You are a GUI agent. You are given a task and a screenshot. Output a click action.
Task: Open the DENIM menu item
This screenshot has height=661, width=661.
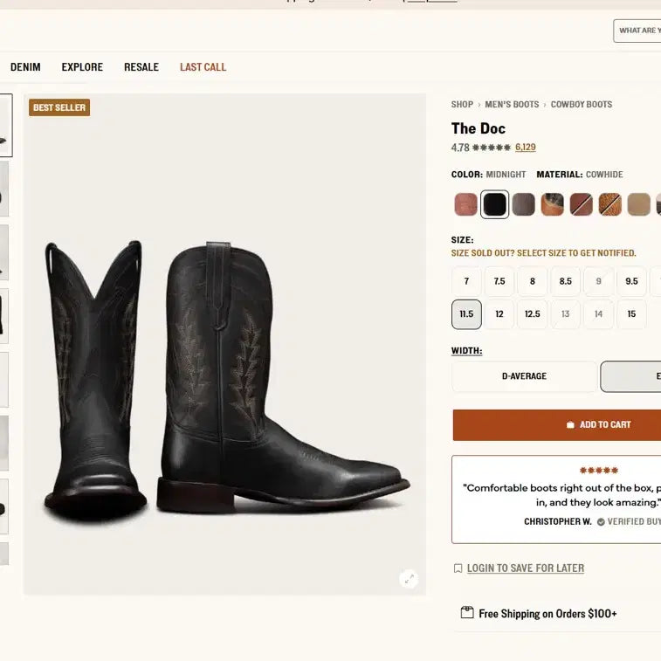25,67
